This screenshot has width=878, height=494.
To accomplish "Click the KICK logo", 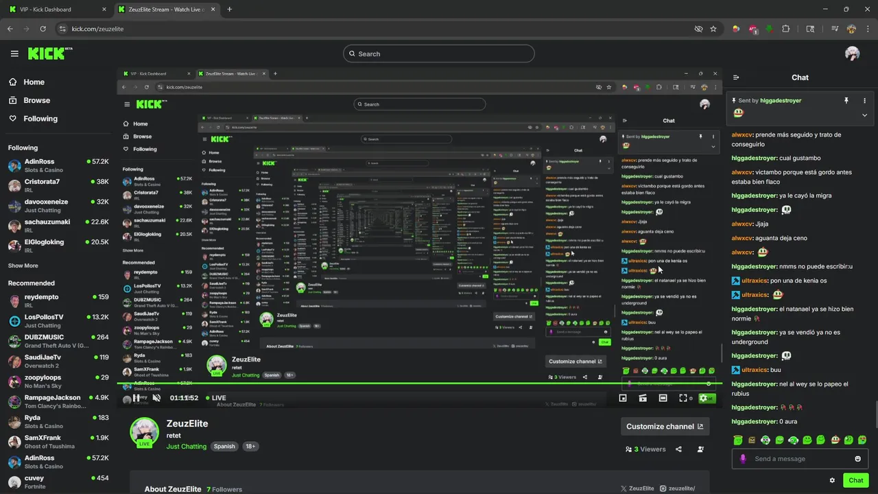I will click(x=50, y=54).
